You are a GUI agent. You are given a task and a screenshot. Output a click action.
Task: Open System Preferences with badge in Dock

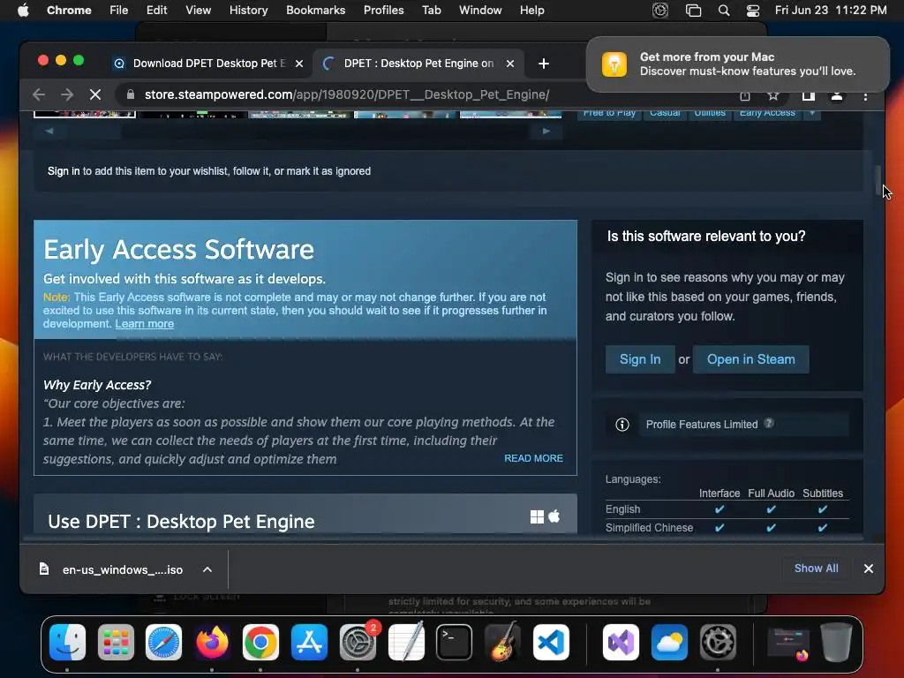[358, 642]
